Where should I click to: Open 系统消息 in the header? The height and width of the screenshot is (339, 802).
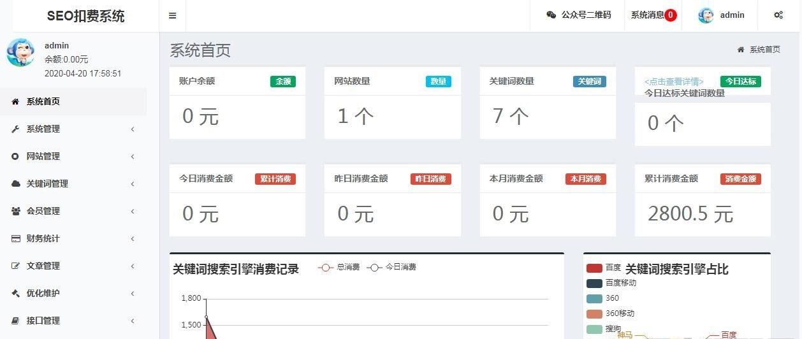[x=648, y=15]
